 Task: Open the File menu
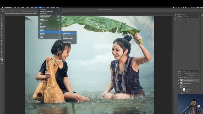[x=15, y=7]
